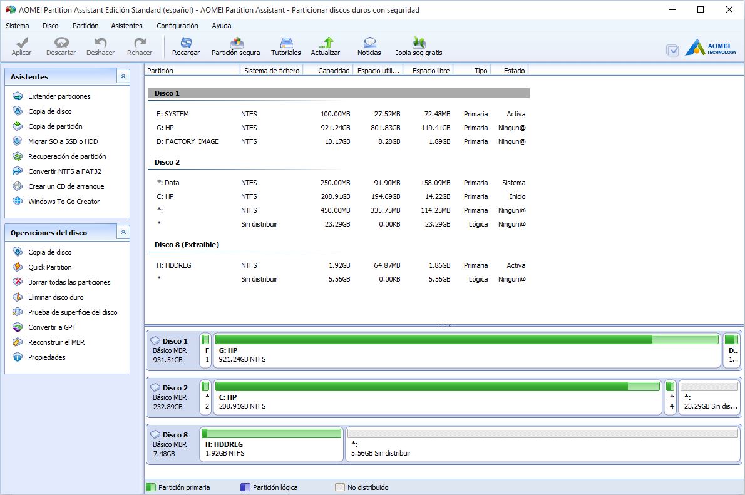
Task: Select the F: SYSTEM partition row
Action: [x=338, y=114]
